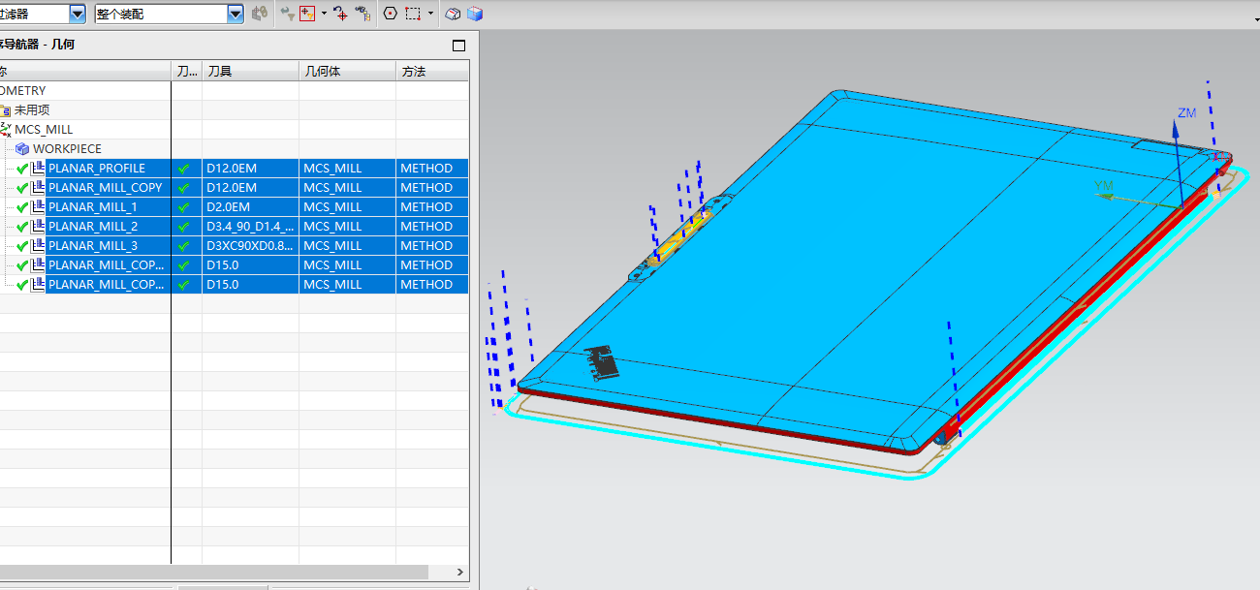The image size is (1260, 590).
Task: Select the MCS_MILL tree node
Action: click(x=44, y=129)
